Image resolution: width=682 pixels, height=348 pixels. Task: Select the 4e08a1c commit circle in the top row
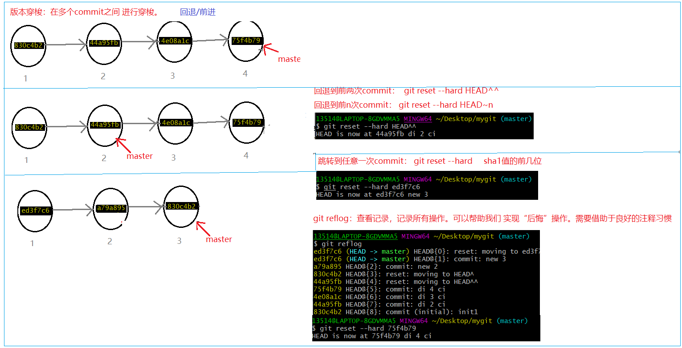[175, 41]
